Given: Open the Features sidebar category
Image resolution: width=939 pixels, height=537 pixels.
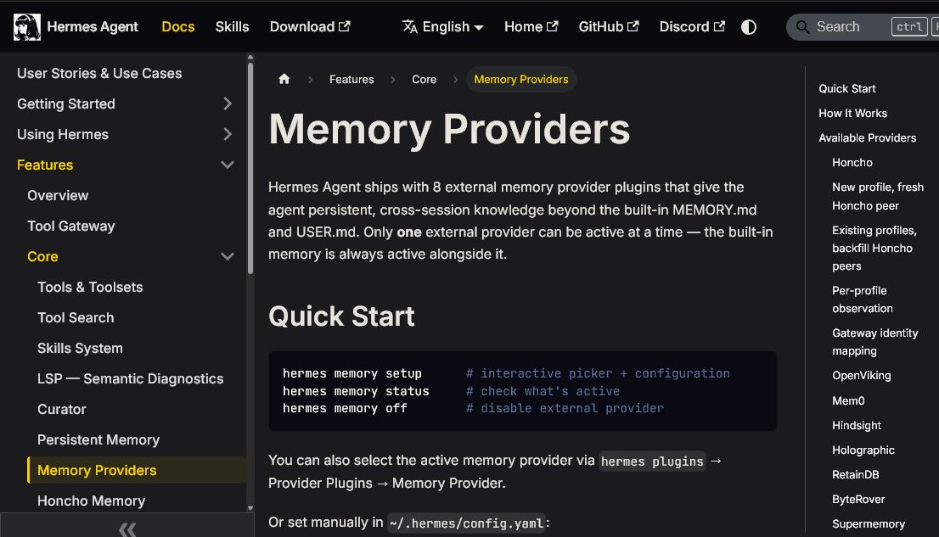Looking at the screenshot, I should point(45,165).
